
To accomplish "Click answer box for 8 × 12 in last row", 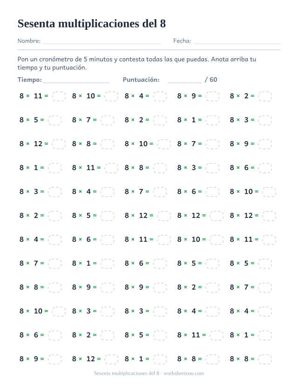I will pos(111,359).
